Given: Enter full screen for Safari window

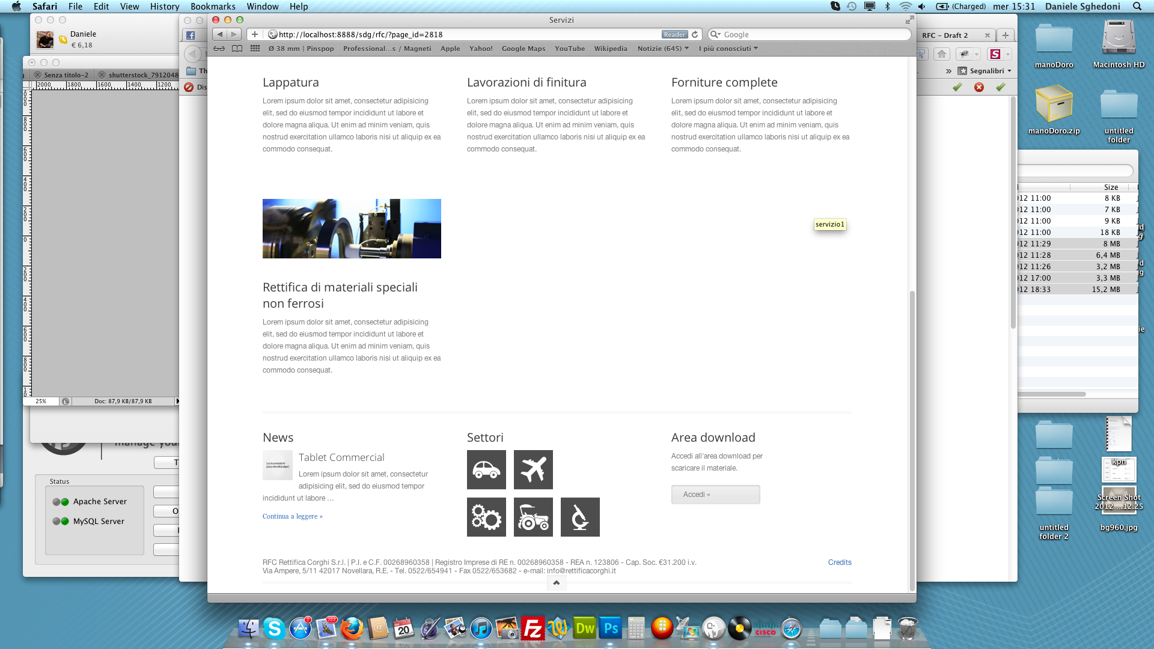Looking at the screenshot, I should [x=909, y=20].
